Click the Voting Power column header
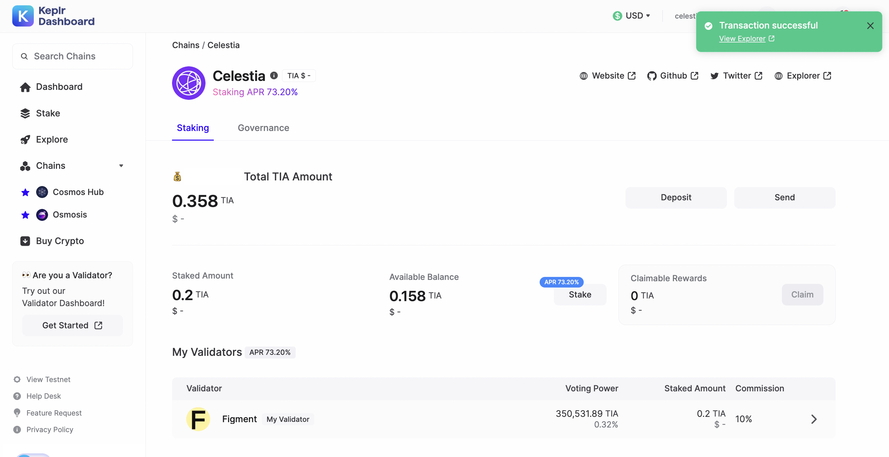Viewport: 889px width, 457px height. click(x=592, y=389)
